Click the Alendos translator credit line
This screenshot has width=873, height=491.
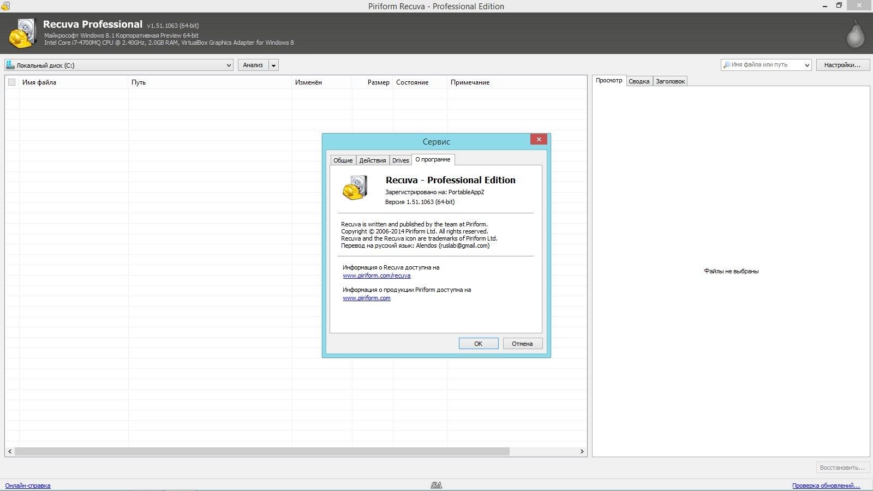(x=415, y=245)
